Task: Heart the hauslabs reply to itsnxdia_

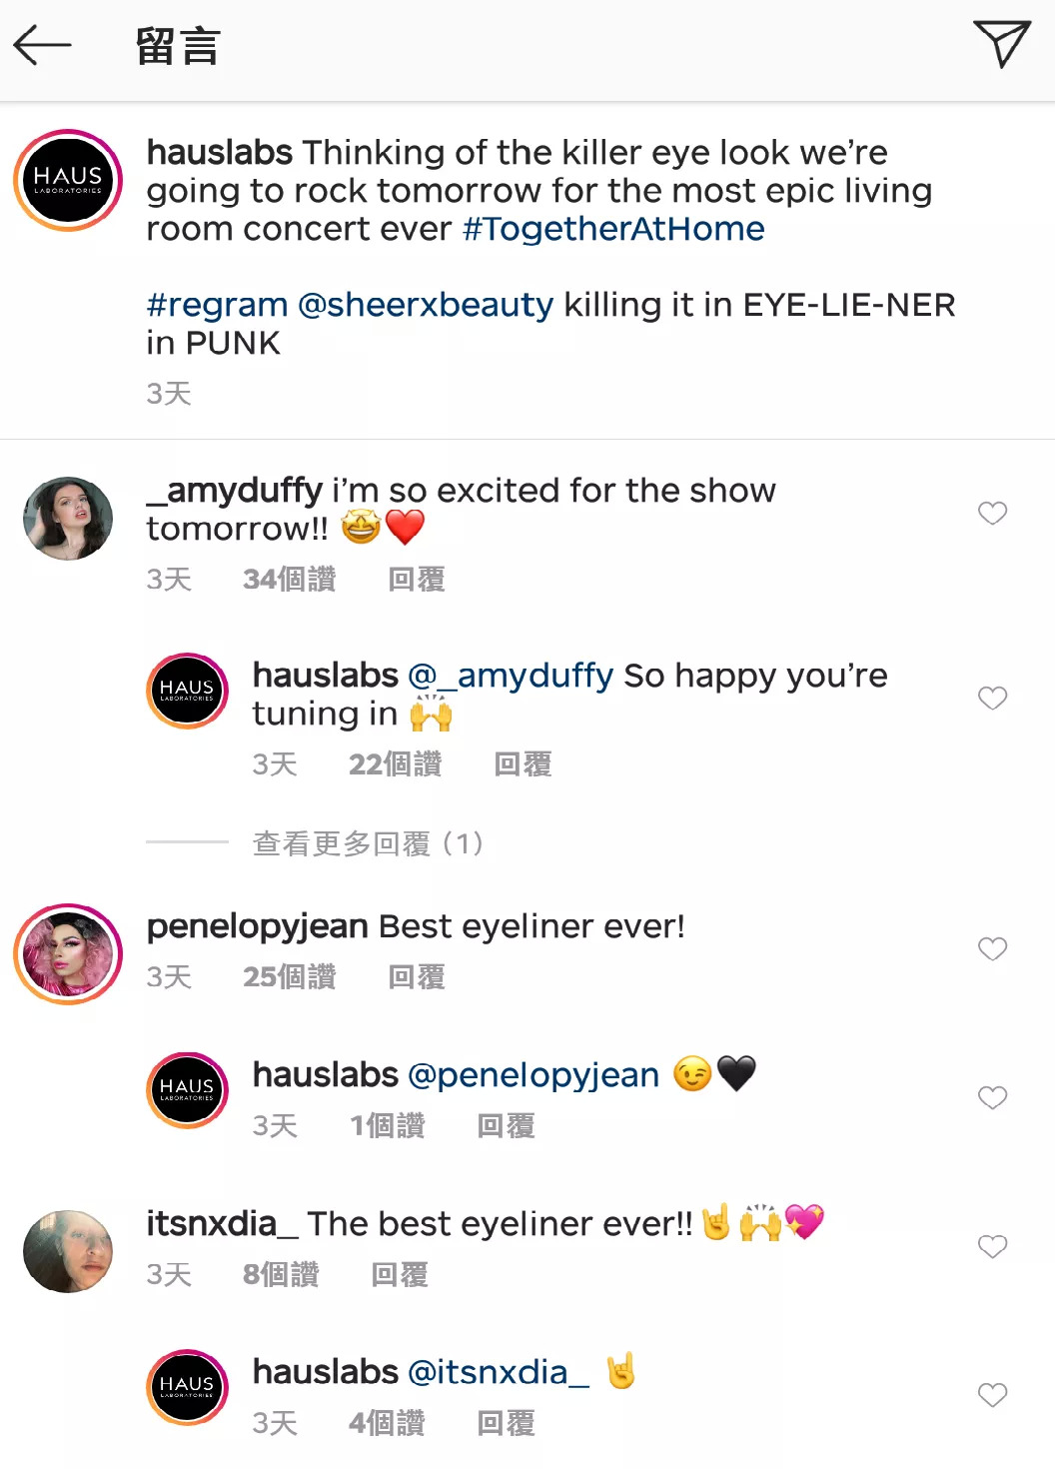Action: click(x=992, y=1395)
